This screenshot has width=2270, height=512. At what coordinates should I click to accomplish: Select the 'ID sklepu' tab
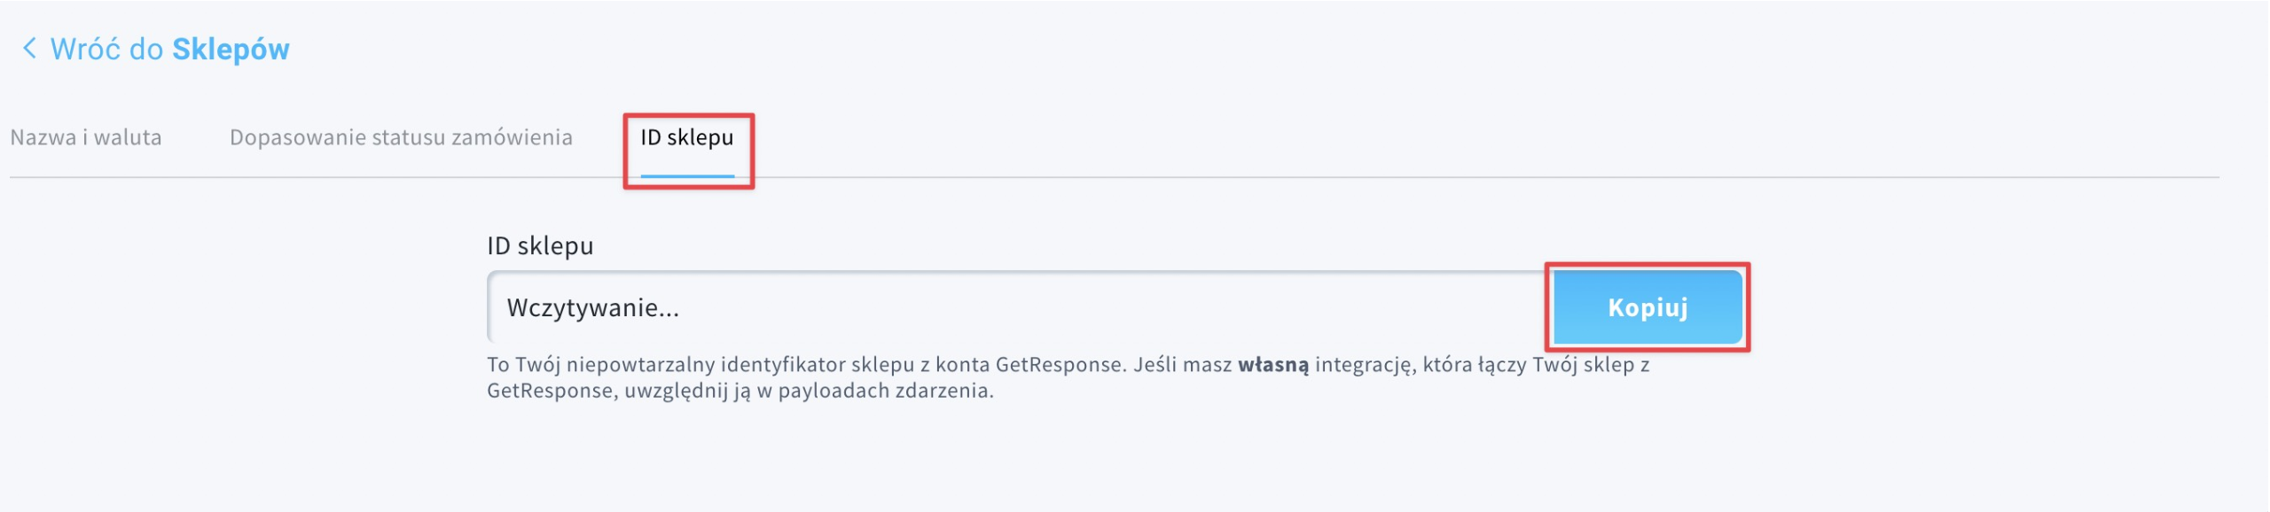(687, 138)
